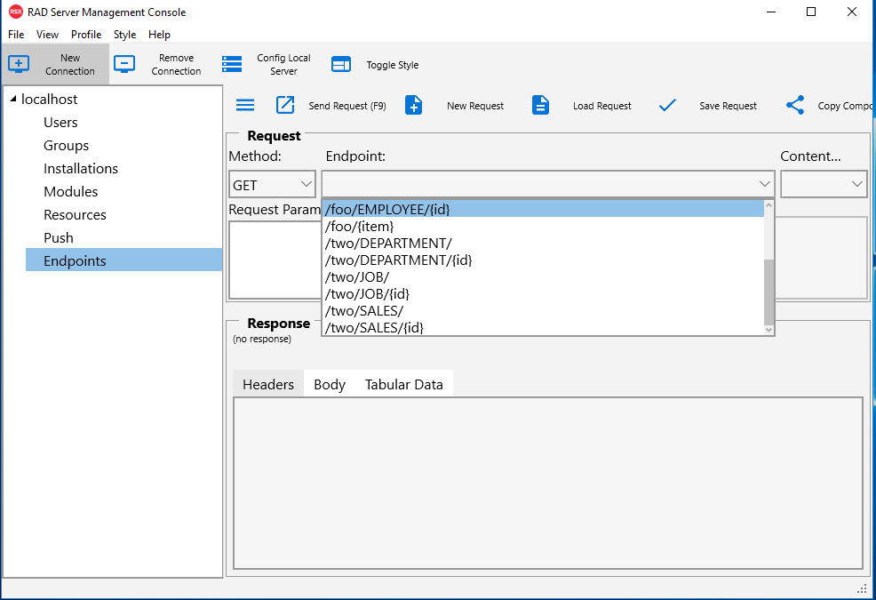The height and width of the screenshot is (600, 876).
Task: Click the New Request document icon
Action: (413, 105)
